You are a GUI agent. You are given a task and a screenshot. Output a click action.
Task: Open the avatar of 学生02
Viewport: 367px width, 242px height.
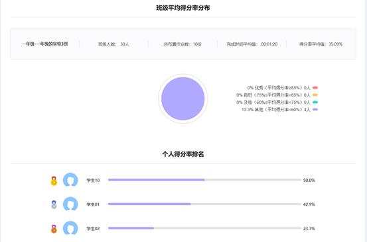(70, 228)
